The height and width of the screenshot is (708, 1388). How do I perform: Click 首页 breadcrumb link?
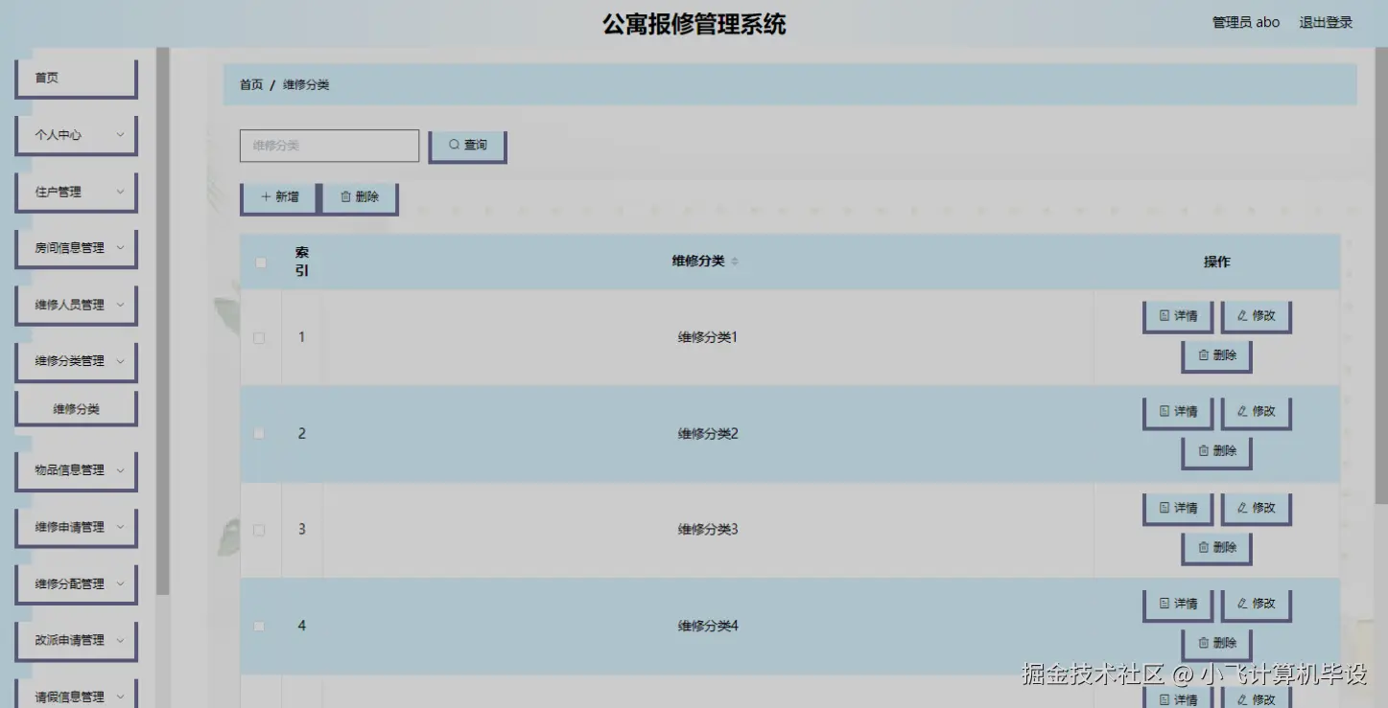[x=251, y=85]
